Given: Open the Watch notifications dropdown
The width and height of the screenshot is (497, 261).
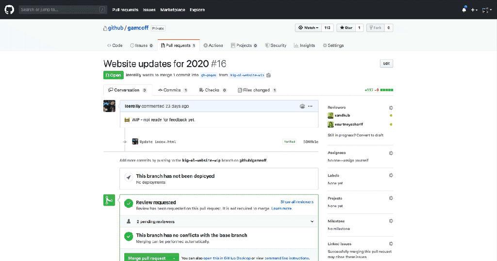Looking at the screenshot, I should coord(308,28).
